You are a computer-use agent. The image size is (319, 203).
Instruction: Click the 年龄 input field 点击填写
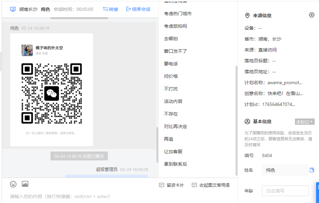[285, 191]
